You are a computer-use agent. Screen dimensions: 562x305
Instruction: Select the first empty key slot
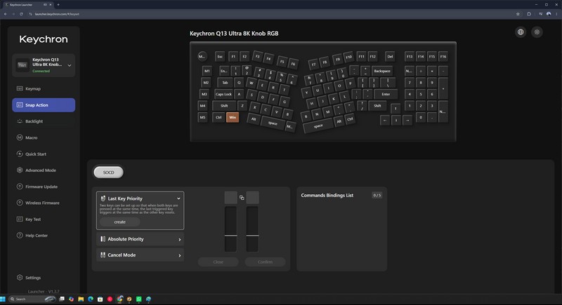click(x=231, y=198)
